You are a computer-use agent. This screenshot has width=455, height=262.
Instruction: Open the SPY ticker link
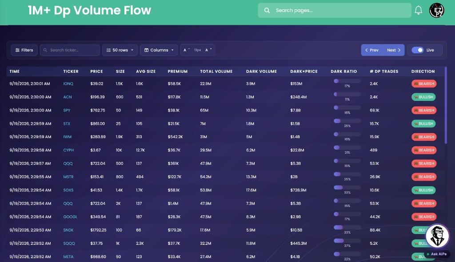67,110
